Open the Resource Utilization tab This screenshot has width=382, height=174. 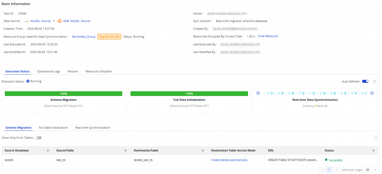[99, 71]
